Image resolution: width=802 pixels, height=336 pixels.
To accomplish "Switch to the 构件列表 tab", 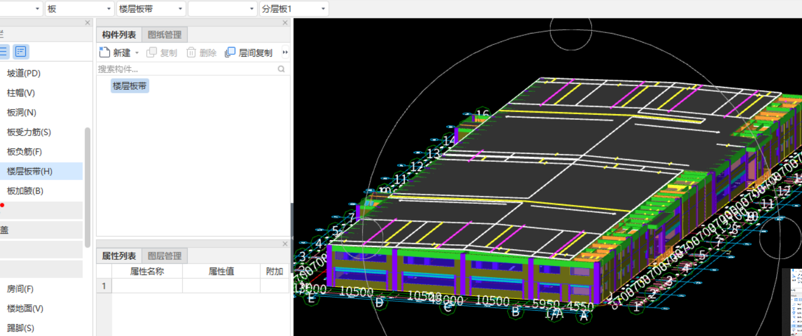I will (x=119, y=35).
